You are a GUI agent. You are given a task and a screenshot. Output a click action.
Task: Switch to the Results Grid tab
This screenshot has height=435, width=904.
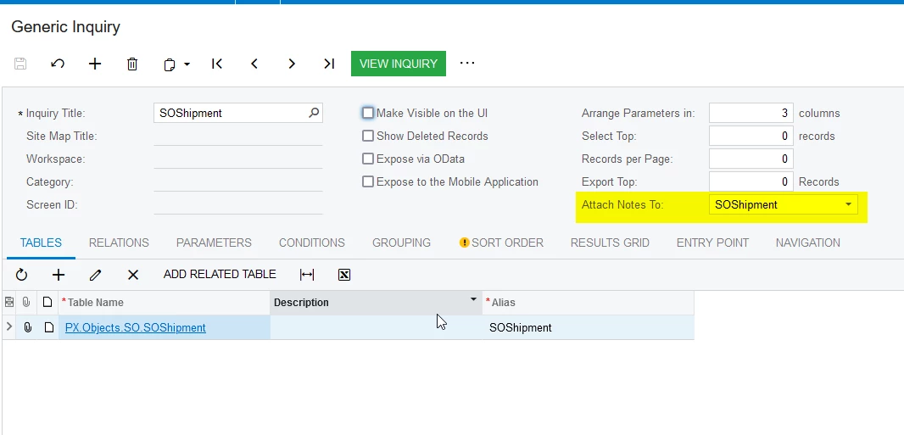pyautogui.click(x=610, y=243)
